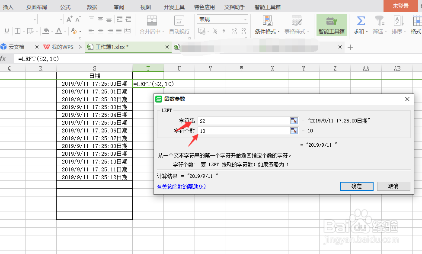Open the 视图 ribbon tab

point(146,7)
